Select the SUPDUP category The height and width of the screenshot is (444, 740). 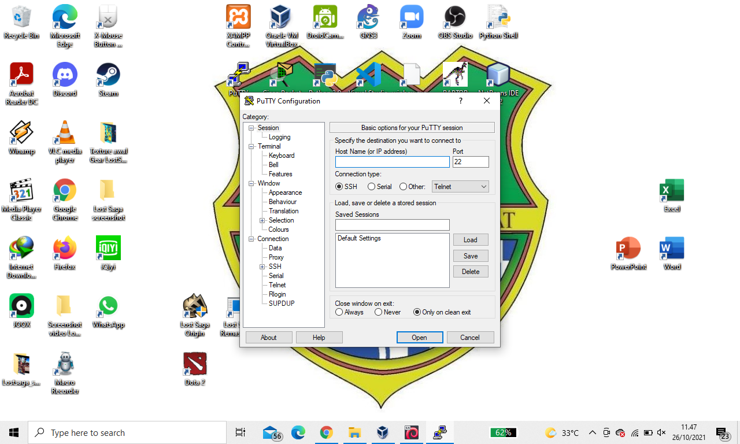(x=282, y=304)
